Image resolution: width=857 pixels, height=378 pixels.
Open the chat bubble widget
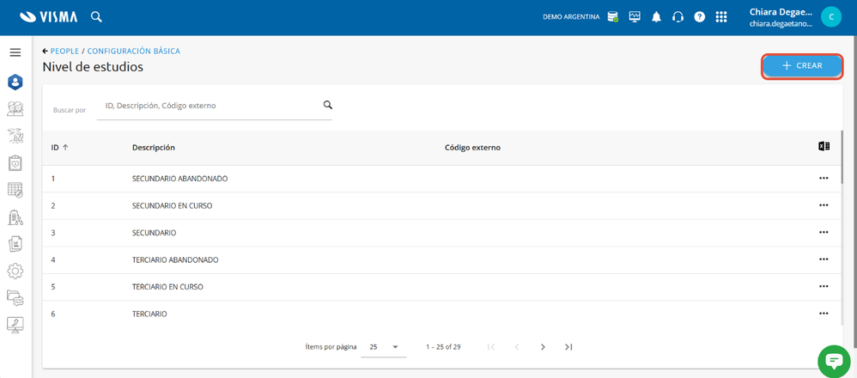click(834, 361)
